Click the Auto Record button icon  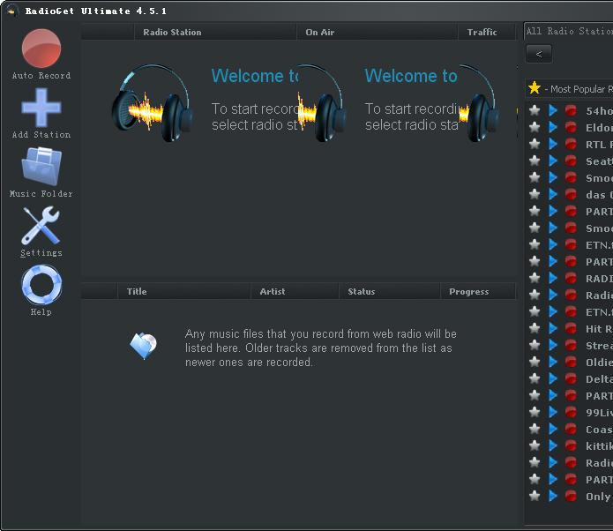(x=41, y=49)
